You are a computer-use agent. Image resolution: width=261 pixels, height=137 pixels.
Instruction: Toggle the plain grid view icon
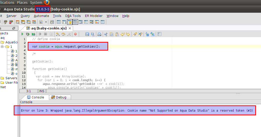pos(75,22)
